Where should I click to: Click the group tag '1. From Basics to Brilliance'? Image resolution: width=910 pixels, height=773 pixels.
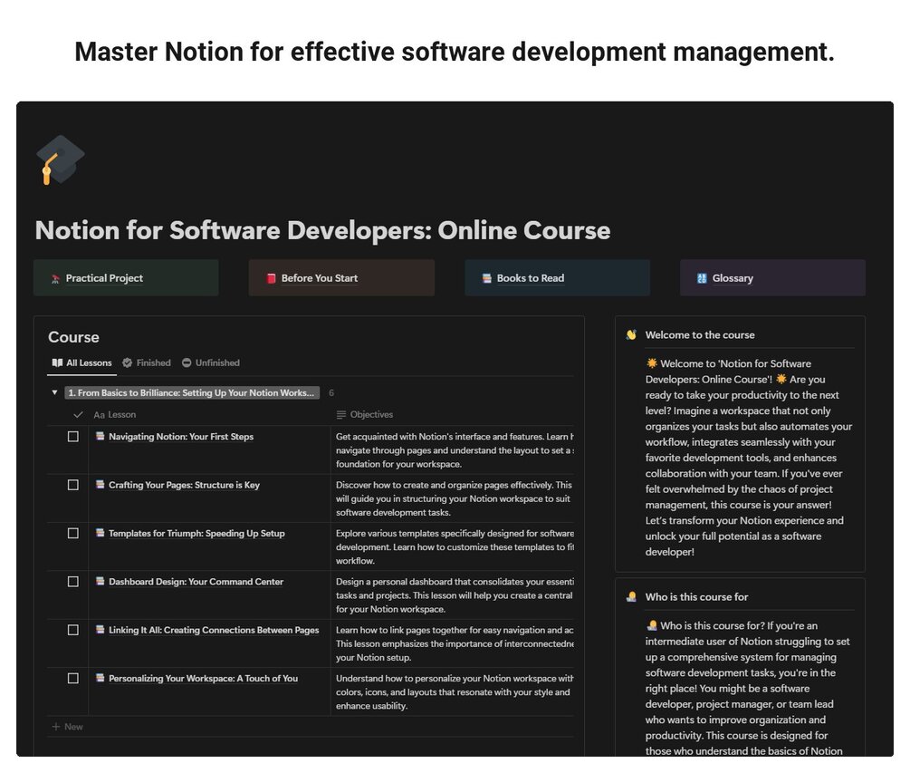(192, 392)
